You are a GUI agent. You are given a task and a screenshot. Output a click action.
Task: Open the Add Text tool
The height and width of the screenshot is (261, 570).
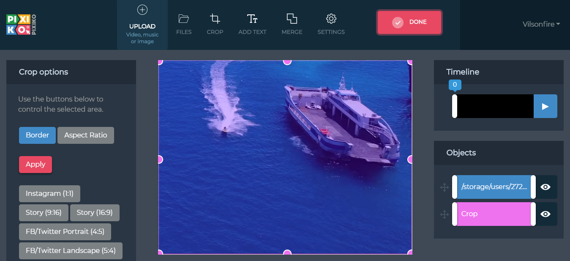pyautogui.click(x=252, y=25)
